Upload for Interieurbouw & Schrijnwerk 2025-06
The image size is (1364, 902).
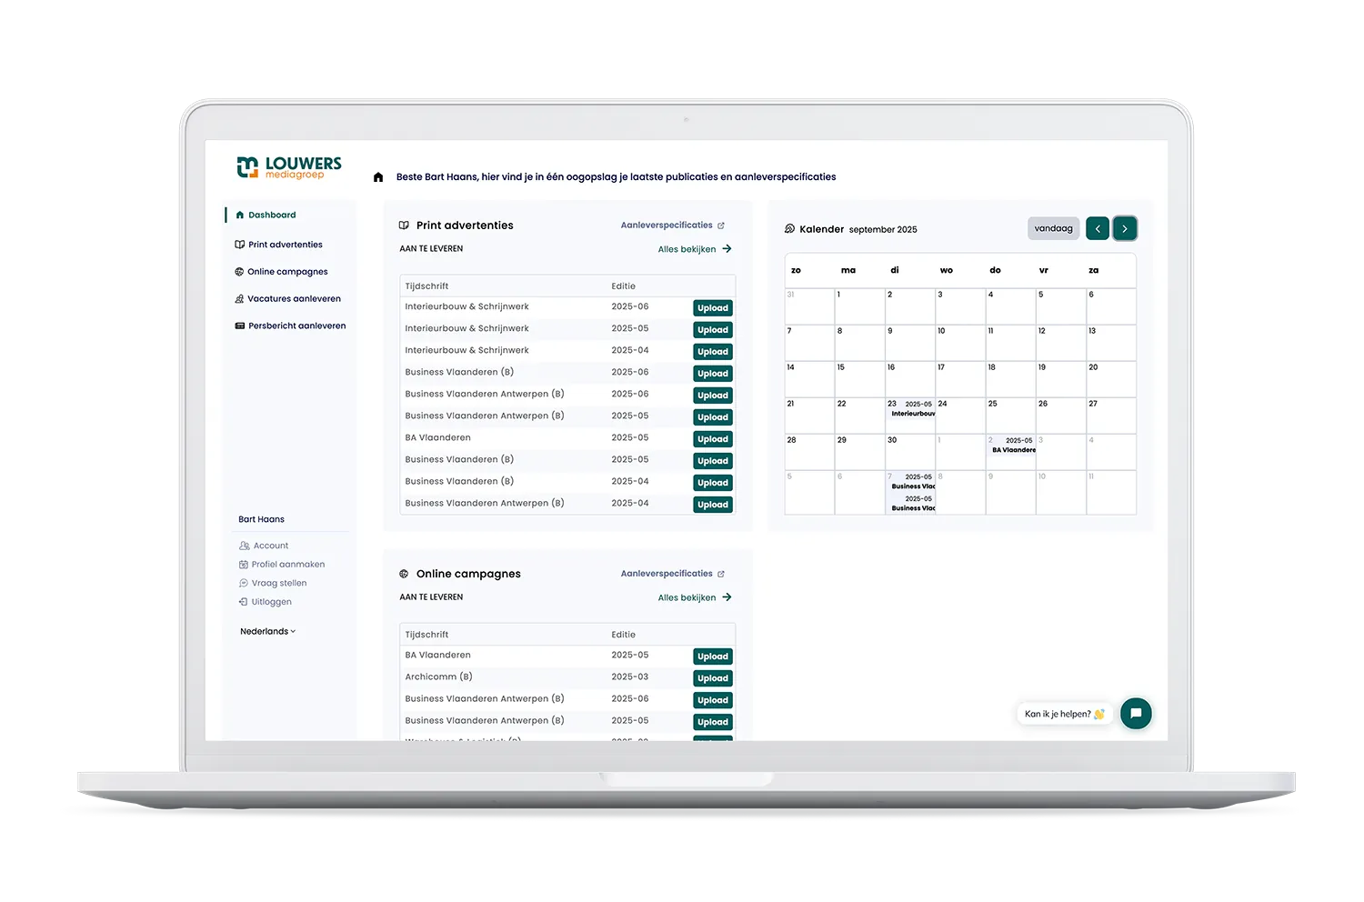[713, 308]
